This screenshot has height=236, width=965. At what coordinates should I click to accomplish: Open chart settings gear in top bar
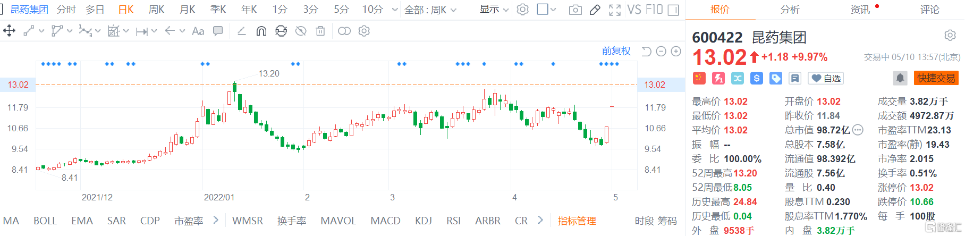(x=523, y=10)
